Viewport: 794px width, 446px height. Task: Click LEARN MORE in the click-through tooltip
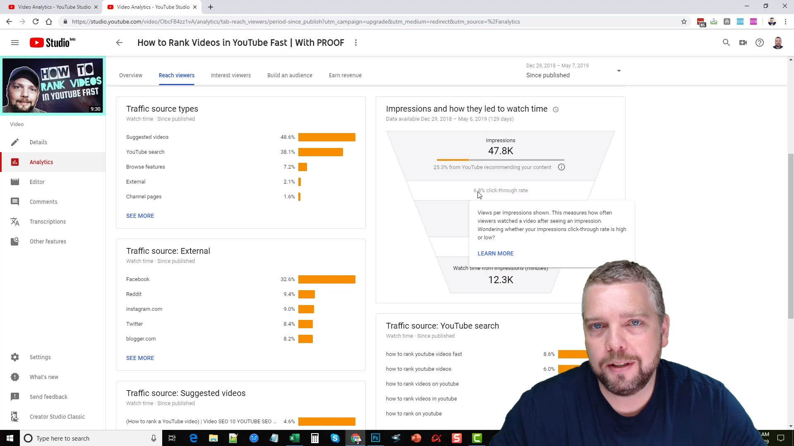click(x=495, y=253)
